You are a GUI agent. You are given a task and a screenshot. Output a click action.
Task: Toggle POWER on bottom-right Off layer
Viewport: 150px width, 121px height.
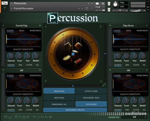pyautogui.click(x=117, y=76)
